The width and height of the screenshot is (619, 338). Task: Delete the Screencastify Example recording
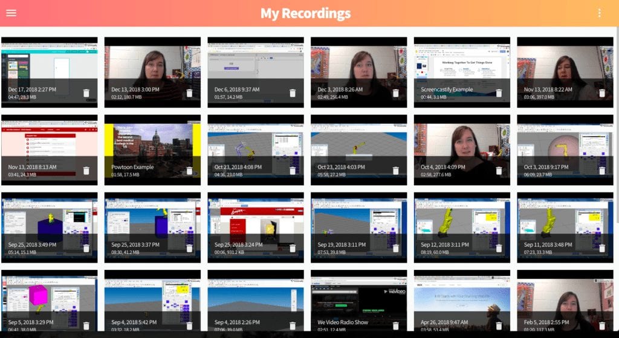tap(499, 93)
